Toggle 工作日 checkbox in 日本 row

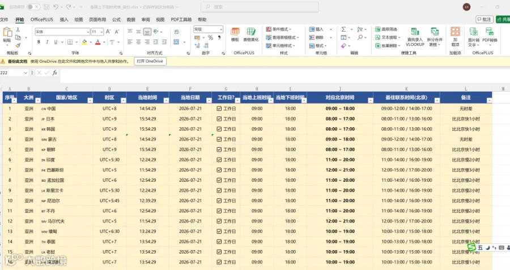click(219, 119)
